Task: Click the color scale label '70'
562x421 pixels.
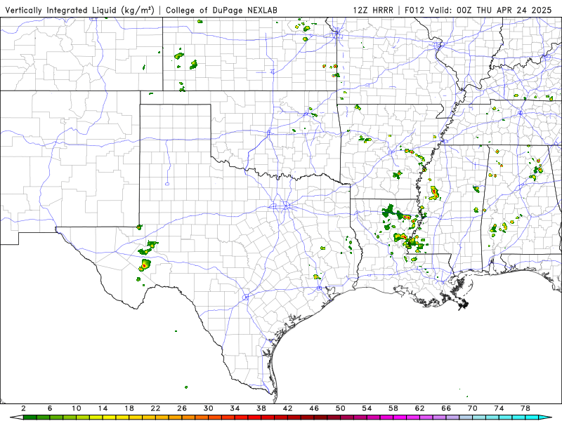Action: tap(472, 408)
